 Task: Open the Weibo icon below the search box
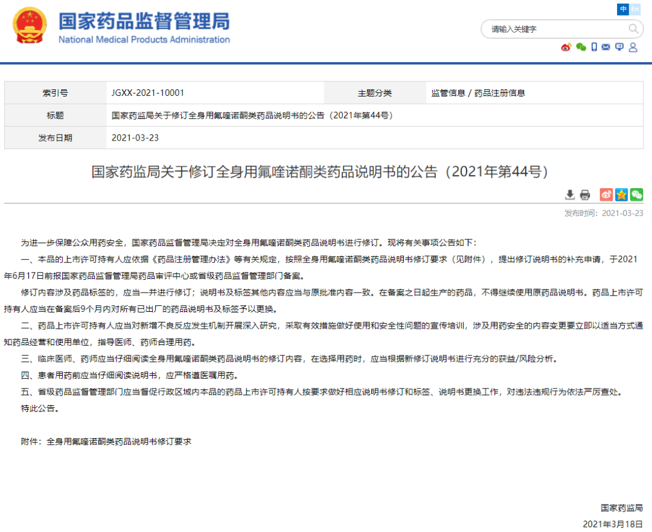click(x=566, y=47)
